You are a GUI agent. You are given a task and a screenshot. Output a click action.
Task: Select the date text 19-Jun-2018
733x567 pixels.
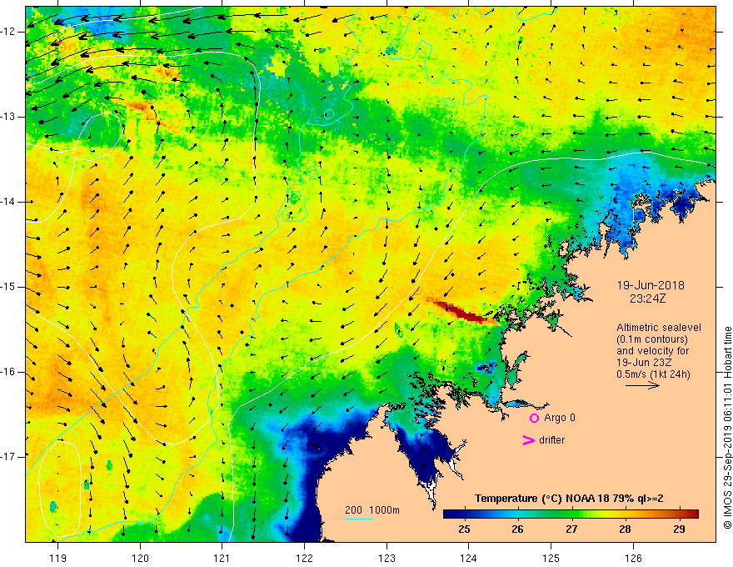click(x=651, y=285)
